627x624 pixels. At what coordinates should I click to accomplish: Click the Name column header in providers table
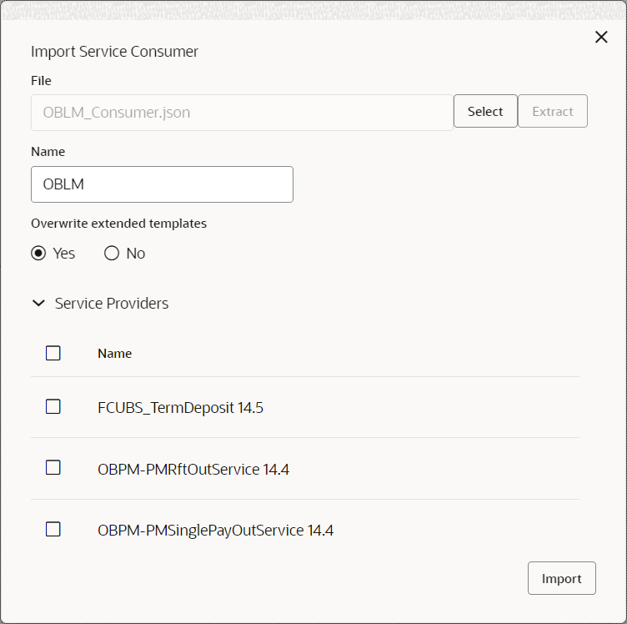click(x=115, y=354)
